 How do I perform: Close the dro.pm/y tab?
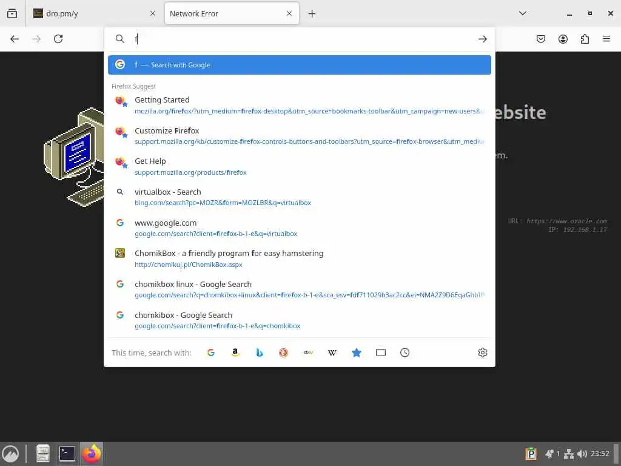click(x=153, y=13)
